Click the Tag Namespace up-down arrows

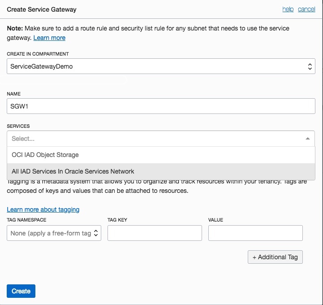pyautogui.click(x=97, y=233)
